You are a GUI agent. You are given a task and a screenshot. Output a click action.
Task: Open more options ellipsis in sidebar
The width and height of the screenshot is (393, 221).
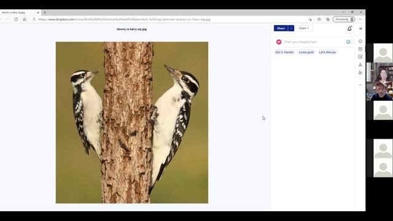click(x=360, y=85)
